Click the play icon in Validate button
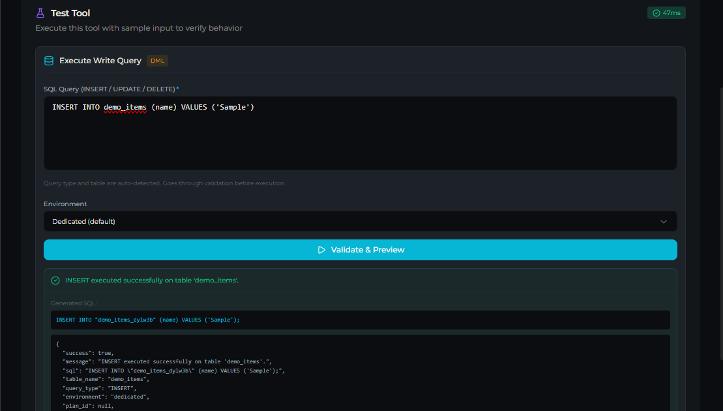Screen dimensions: 723x411 click(322, 250)
